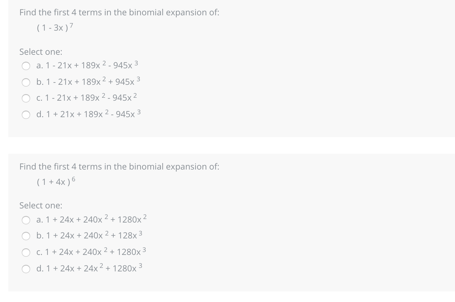
Task: Click the first 'Select one:' label
Action: tap(40, 52)
